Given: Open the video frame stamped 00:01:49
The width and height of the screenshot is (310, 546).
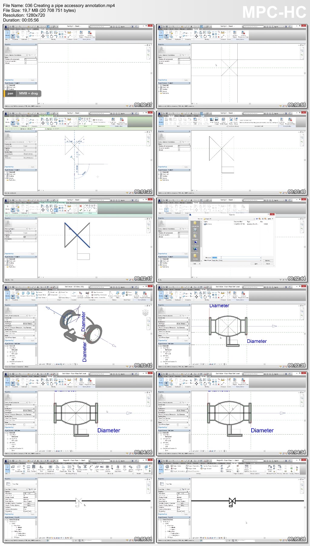Looking at the screenshot, I should point(232,153).
